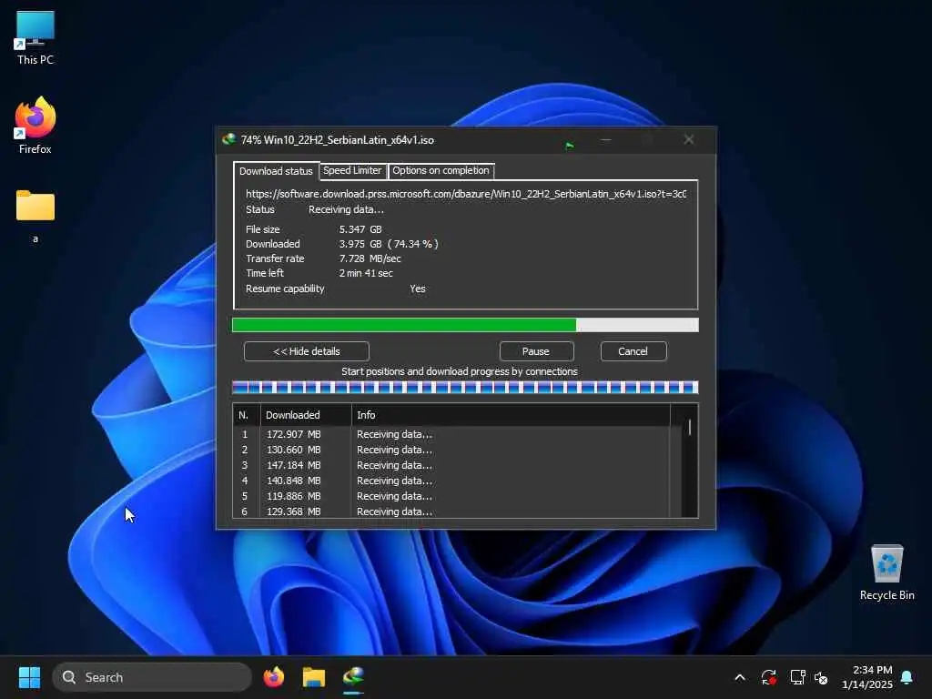This screenshot has width=932, height=699.
Task: Click the connections list scrollbar thumb
Action: (x=690, y=428)
